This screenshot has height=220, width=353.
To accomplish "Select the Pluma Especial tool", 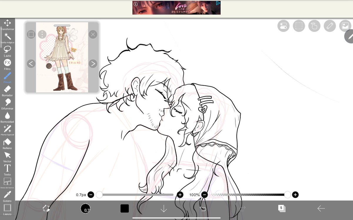I will point(7,130).
